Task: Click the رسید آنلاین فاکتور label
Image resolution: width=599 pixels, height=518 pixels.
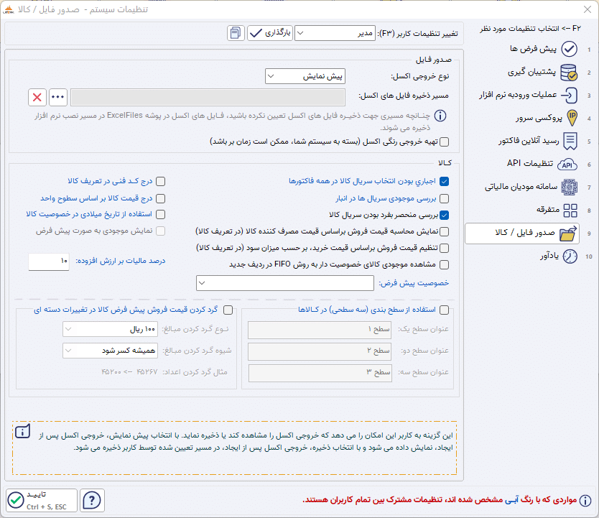Action: click(x=529, y=141)
